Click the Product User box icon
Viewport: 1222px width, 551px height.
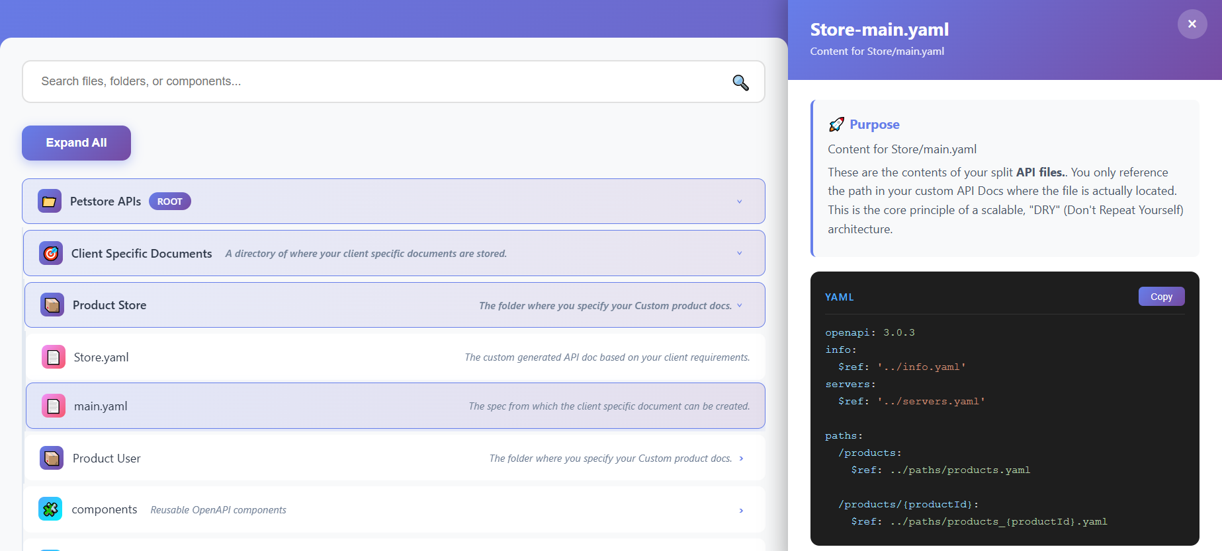click(52, 458)
